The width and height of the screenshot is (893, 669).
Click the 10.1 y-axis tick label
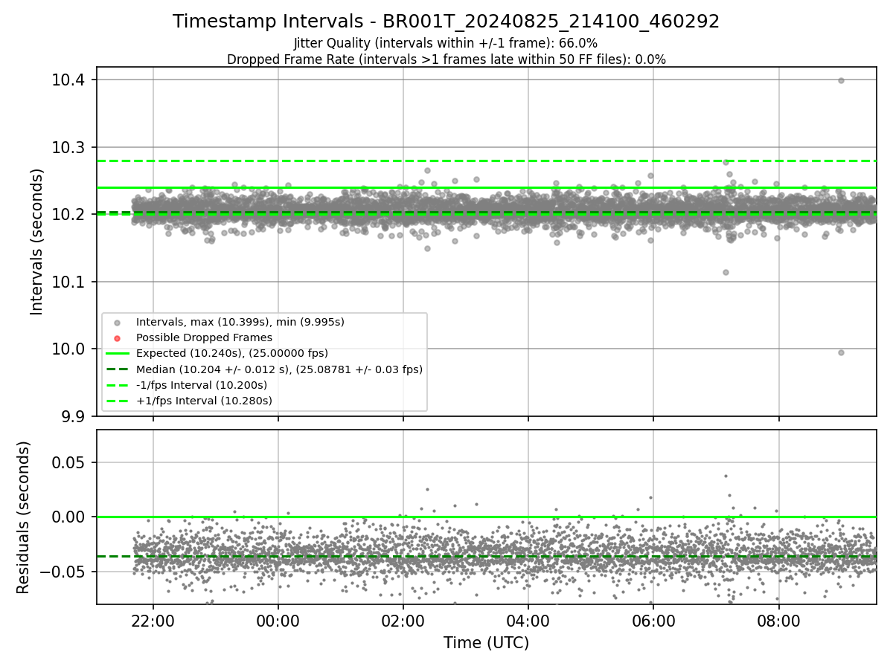(68, 282)
